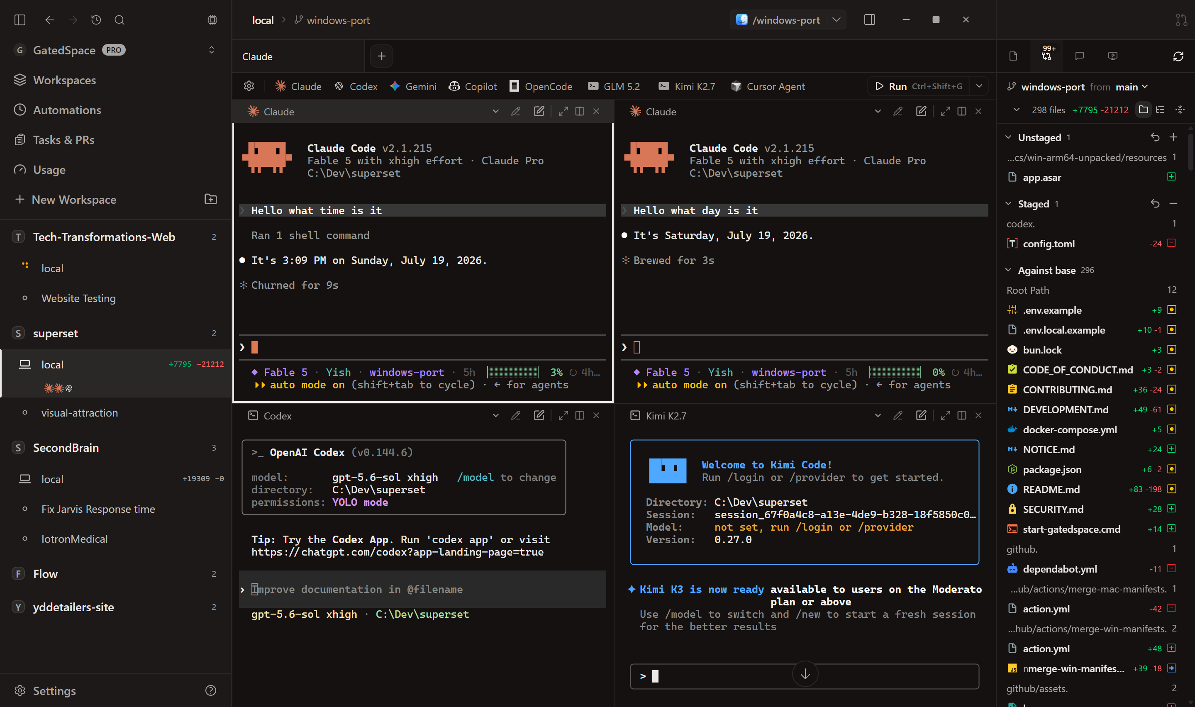Open Tasks & PRs
The height and width of the screenshot is (707, 1195).
tap(63, 140)
